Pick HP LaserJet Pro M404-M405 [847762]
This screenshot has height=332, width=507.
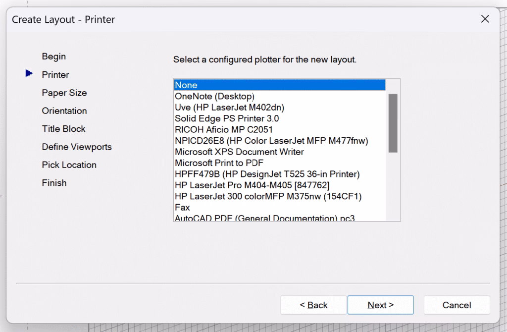[x=280, y=185]
